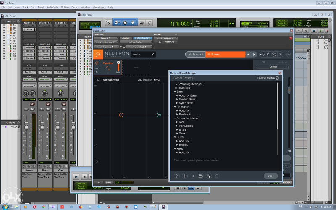This screenshot has height=210, width=336.
Task: Adjust the Equalizer Mix slider
Action: point(118,66)
